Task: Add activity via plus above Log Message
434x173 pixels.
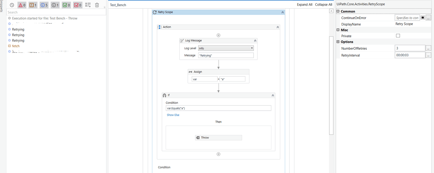Action: (x=219, y=35)
